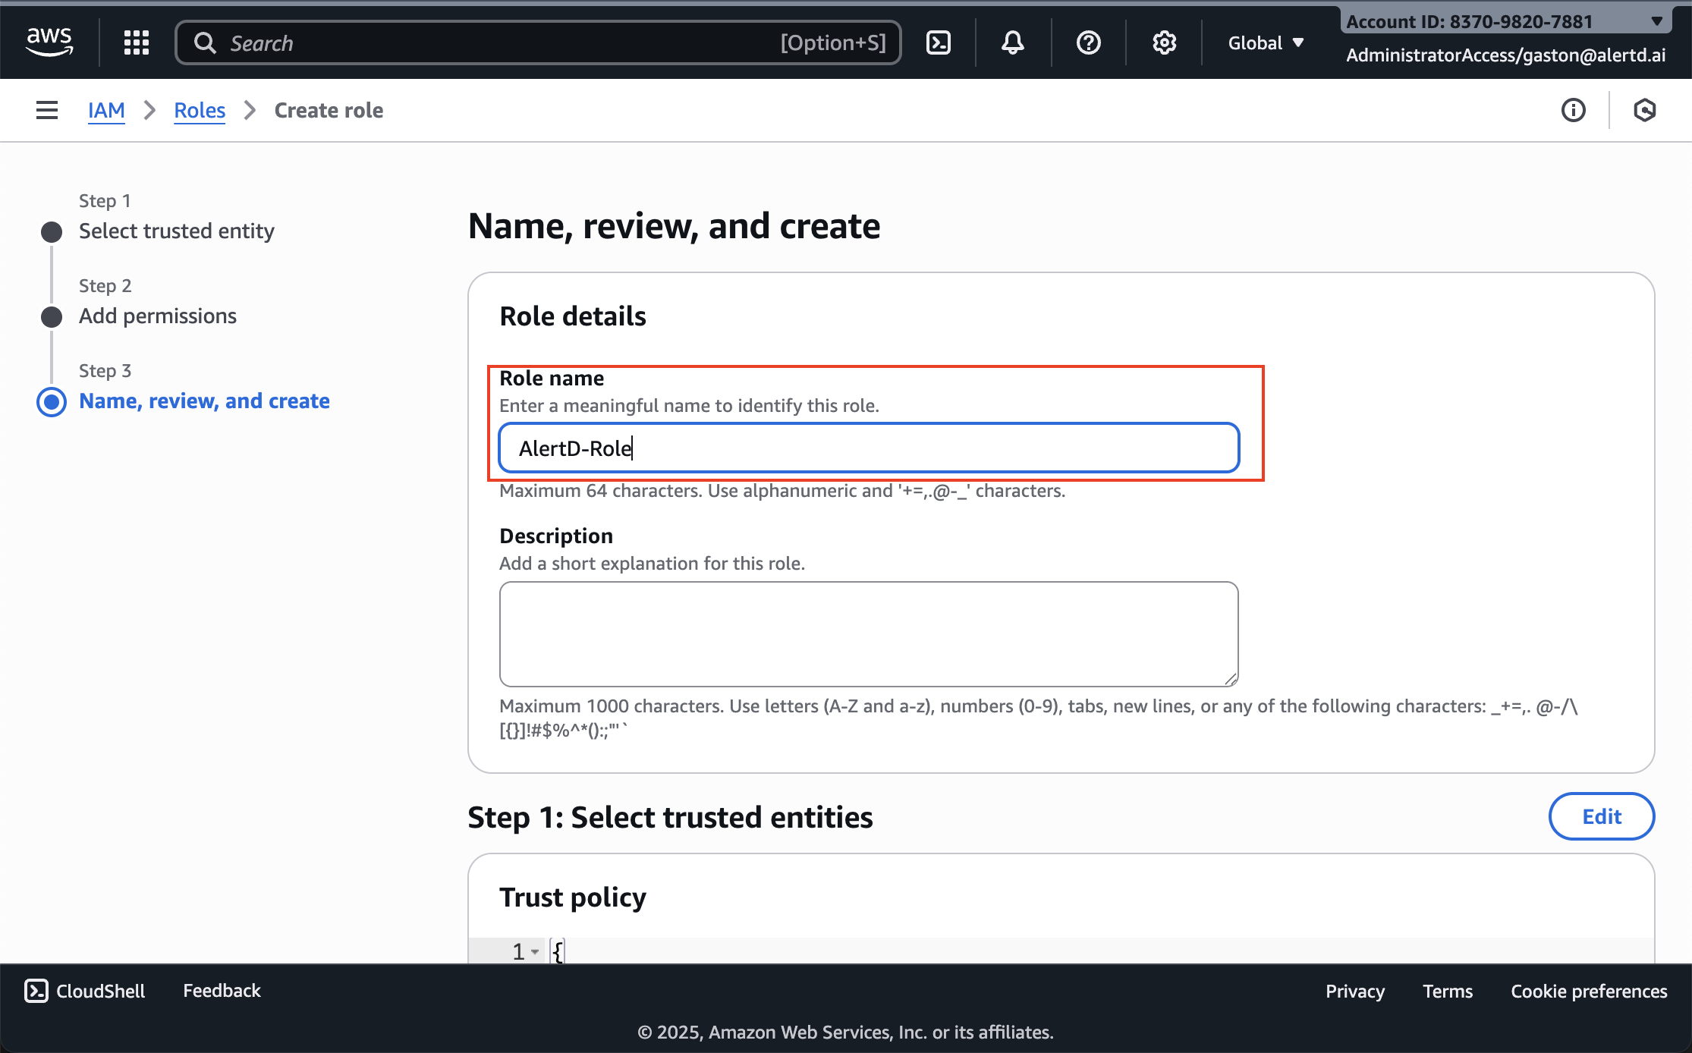
Task: Open CloudShell from the footer
Action: [x=84, y=990]
